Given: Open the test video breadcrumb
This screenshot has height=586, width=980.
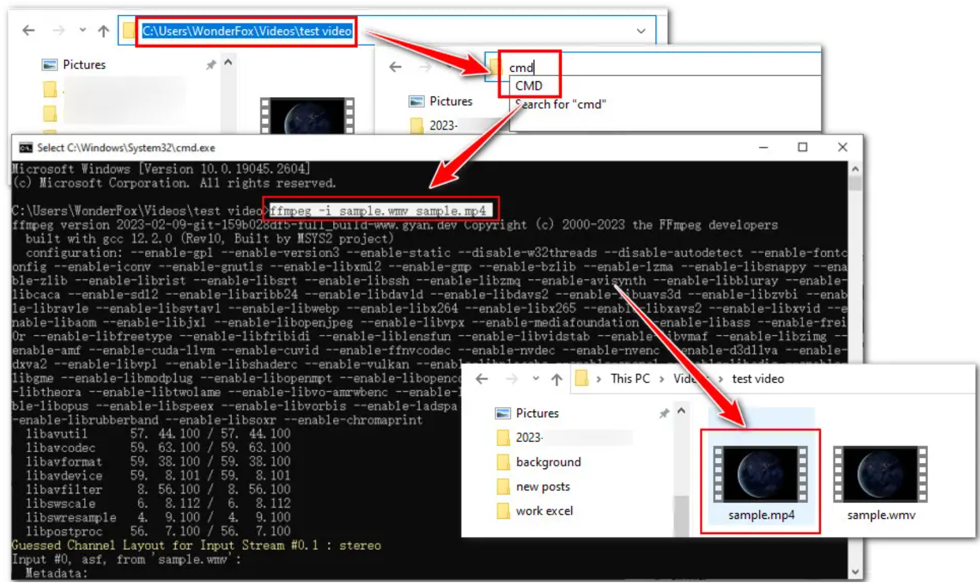Looking at the screenshot, I should [x=758, y=379].
